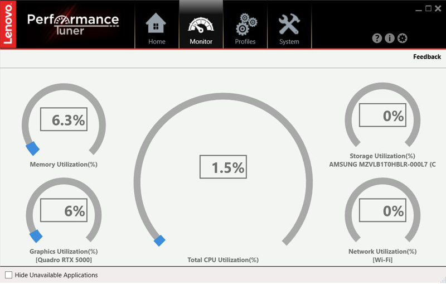Click the 6.3% memory value box
This screenshot has width=446, height=284.
pos(64,119)
